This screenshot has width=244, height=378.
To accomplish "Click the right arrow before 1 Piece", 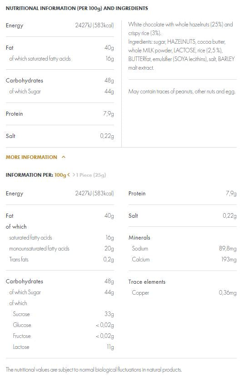I will pyautogui.click(x=74, y=175).
